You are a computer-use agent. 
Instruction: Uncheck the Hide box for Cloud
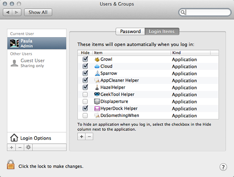[x=85, y=66]
